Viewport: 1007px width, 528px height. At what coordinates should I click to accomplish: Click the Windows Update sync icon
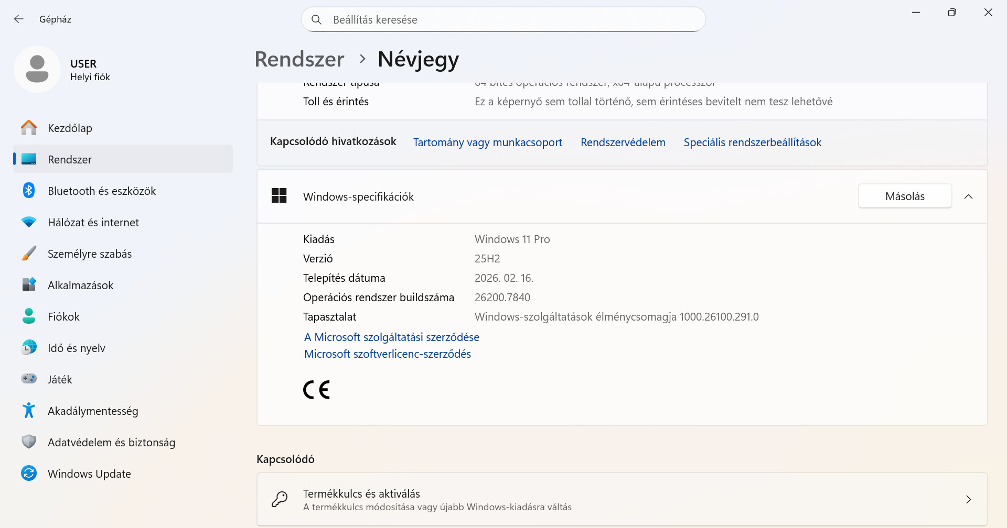(29, 474)
